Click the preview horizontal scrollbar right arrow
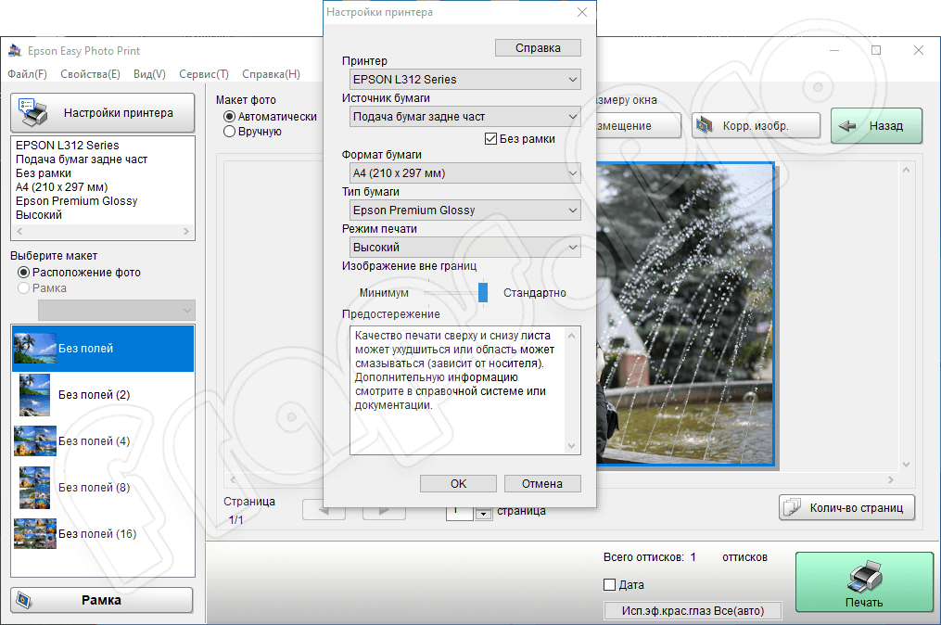This screenshot has height=625, width=941. coord(891,479)
